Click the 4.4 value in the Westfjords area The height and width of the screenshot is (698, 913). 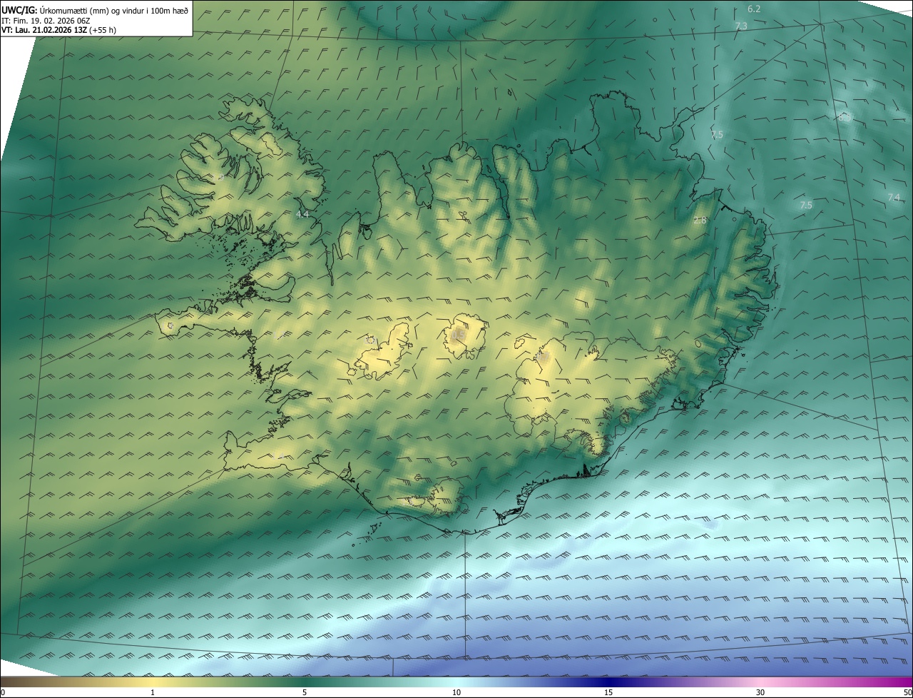coord(302,214)
